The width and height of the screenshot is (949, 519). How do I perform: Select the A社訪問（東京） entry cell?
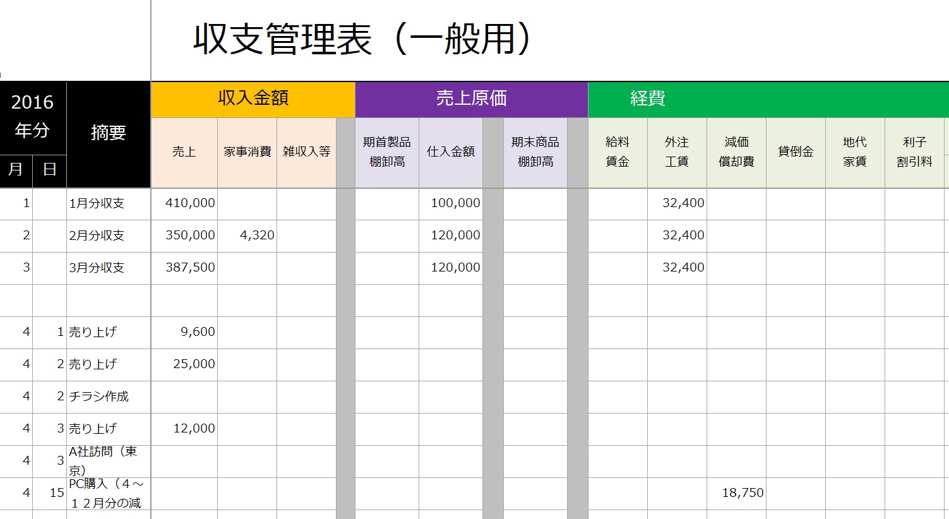[107, 460]
